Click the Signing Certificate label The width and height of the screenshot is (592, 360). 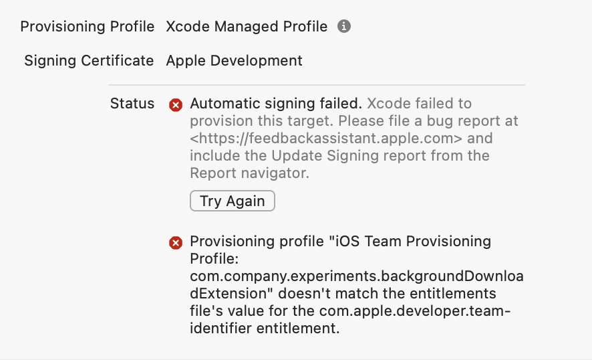[x=89, y=60]
